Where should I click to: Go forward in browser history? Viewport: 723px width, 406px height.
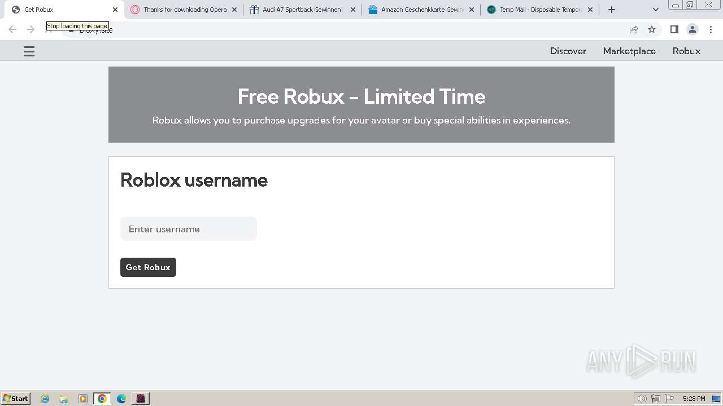click(31, 29)
